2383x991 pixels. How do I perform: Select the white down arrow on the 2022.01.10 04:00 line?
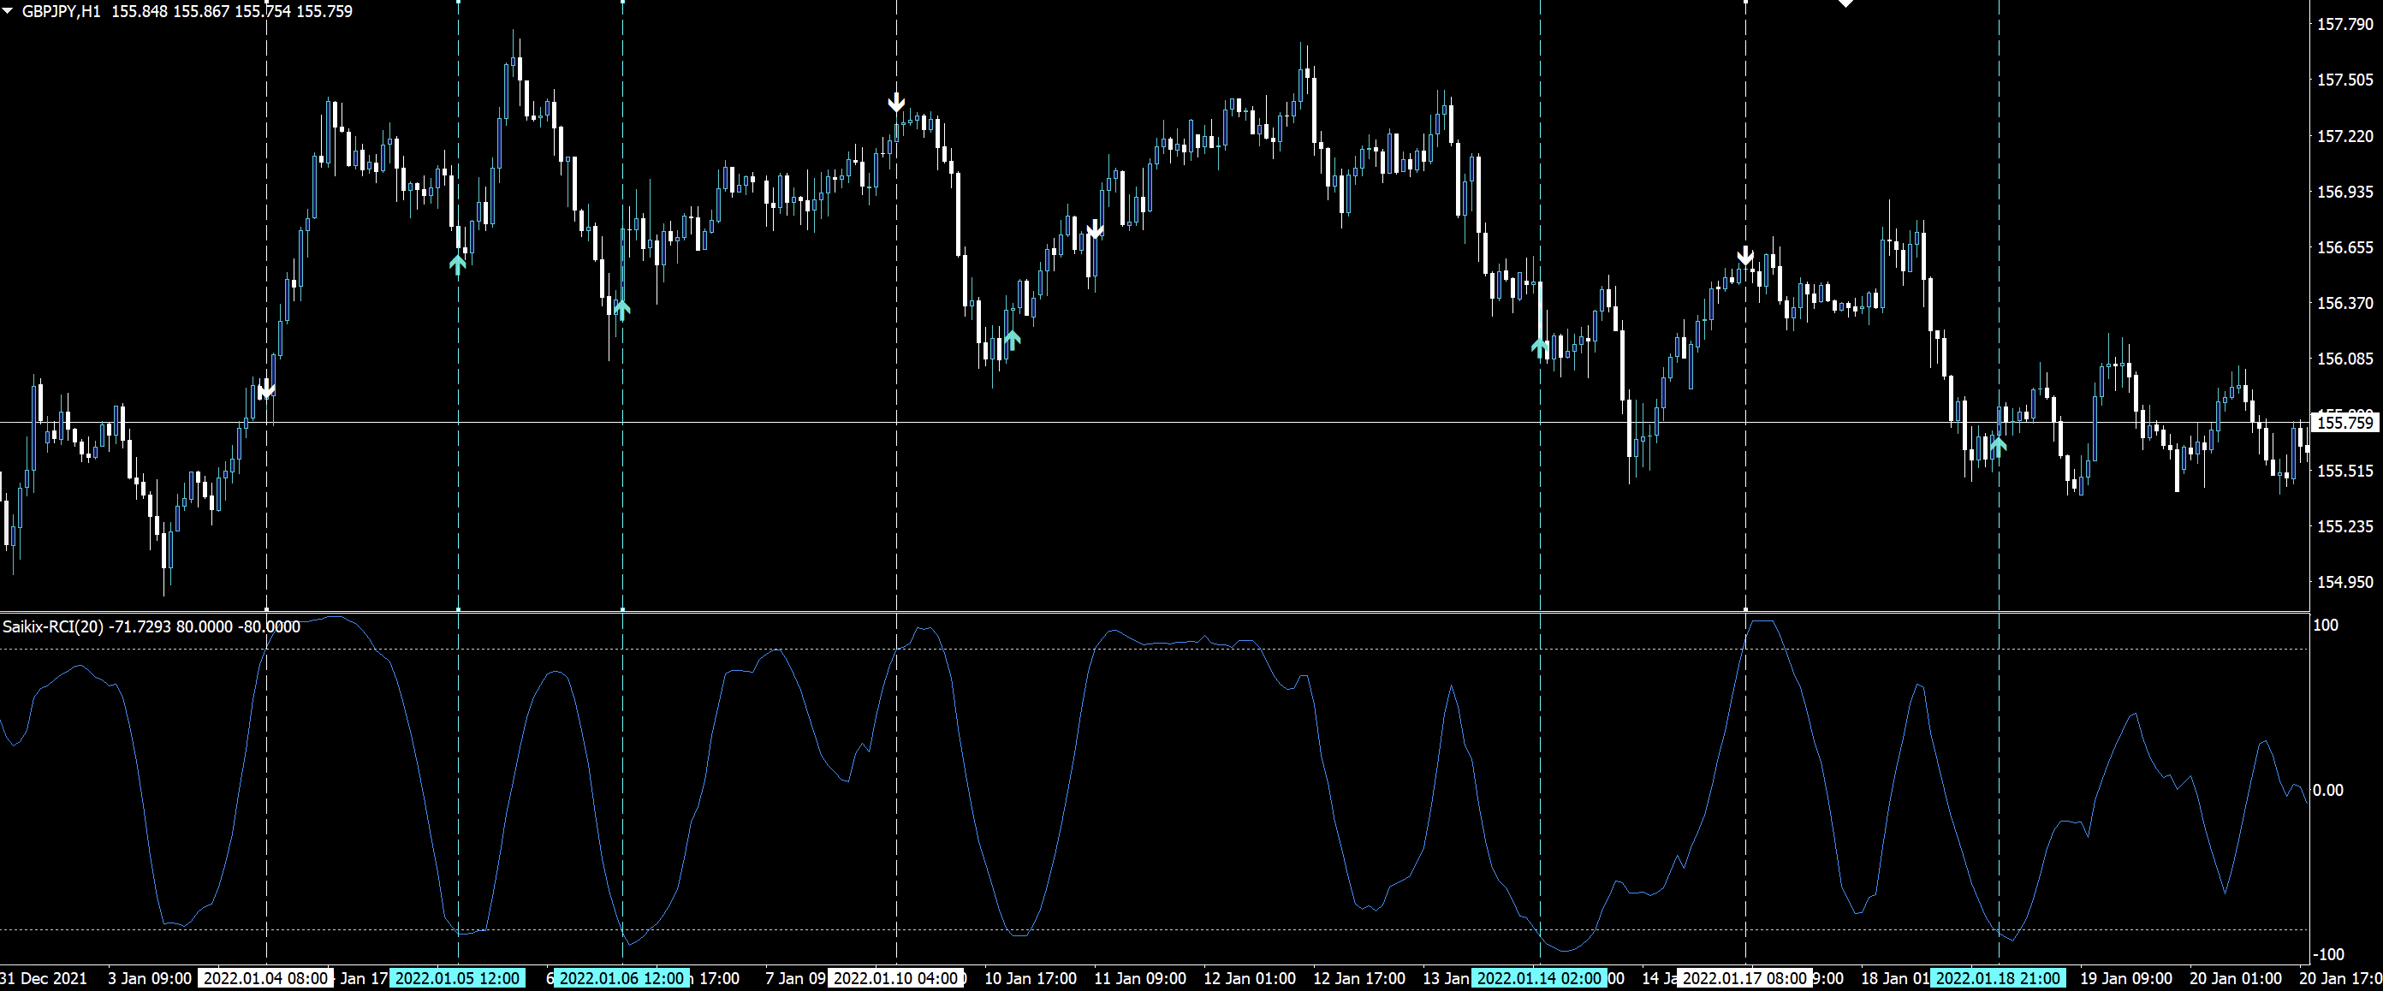coord(895,102)
